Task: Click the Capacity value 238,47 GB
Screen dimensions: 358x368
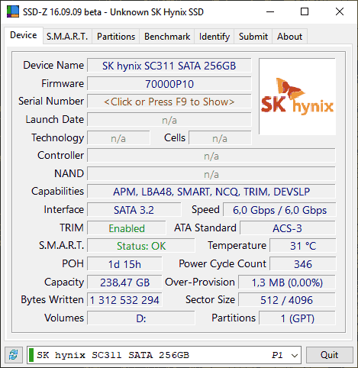Action: [x=124, y=282]
